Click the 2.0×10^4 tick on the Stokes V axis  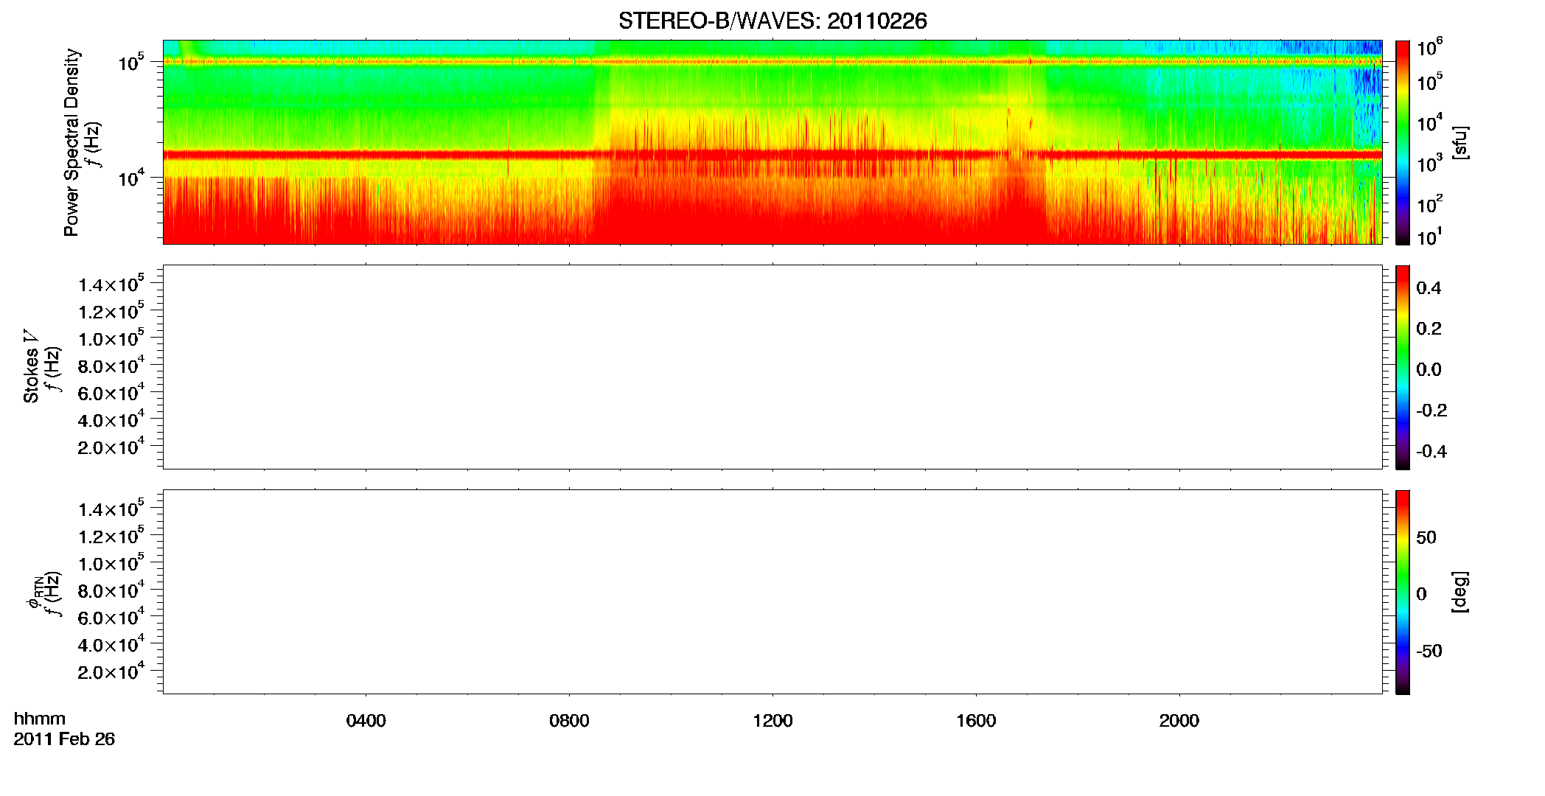point(111,447)
